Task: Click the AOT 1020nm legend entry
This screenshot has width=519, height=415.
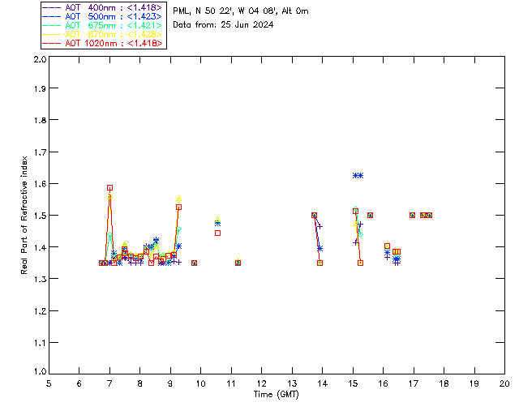Action: tap(103, 43)
